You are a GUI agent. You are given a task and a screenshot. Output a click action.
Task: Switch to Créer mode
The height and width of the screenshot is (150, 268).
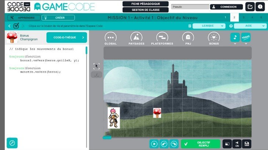coord(58,18)
